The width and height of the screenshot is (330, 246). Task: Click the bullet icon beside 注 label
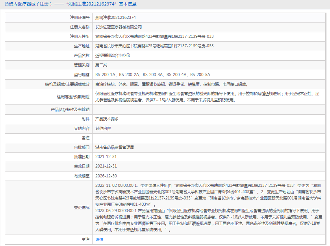(83, 239)
